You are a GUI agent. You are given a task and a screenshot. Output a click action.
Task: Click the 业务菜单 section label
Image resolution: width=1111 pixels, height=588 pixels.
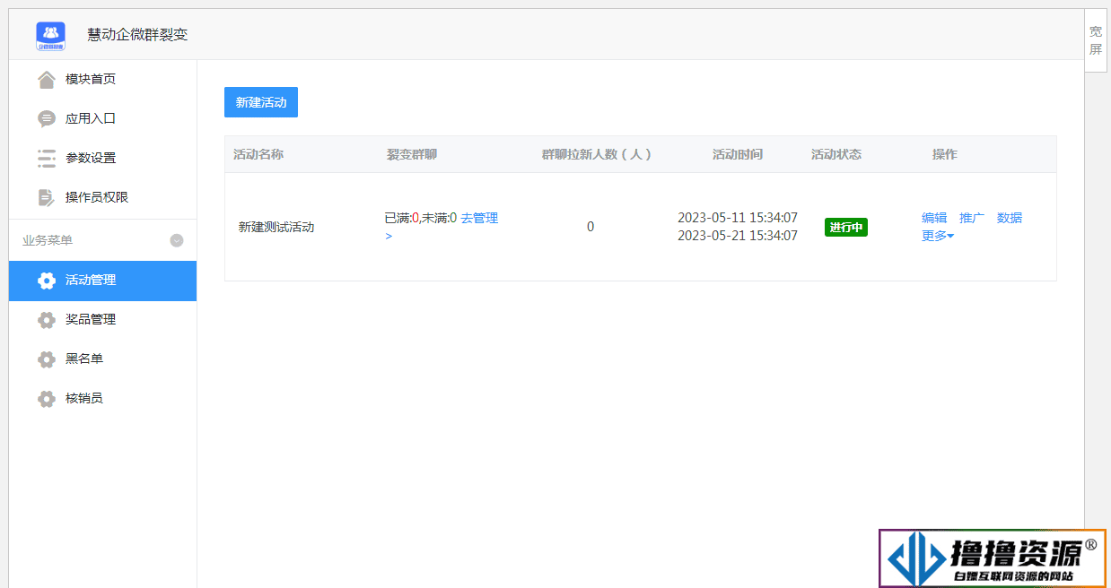[48, 240]
